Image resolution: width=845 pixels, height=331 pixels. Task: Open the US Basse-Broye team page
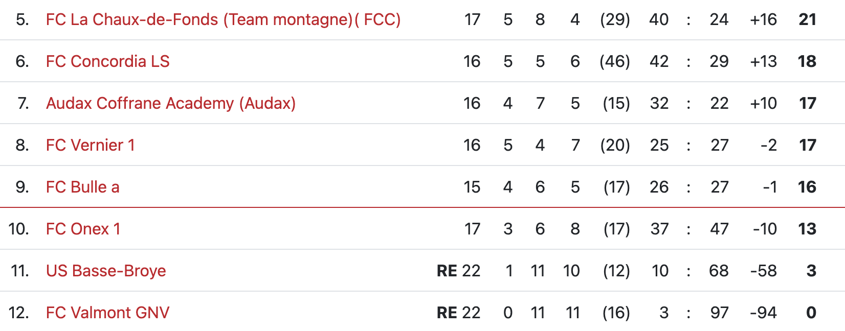pyautogui.click(x=106, y=271)
